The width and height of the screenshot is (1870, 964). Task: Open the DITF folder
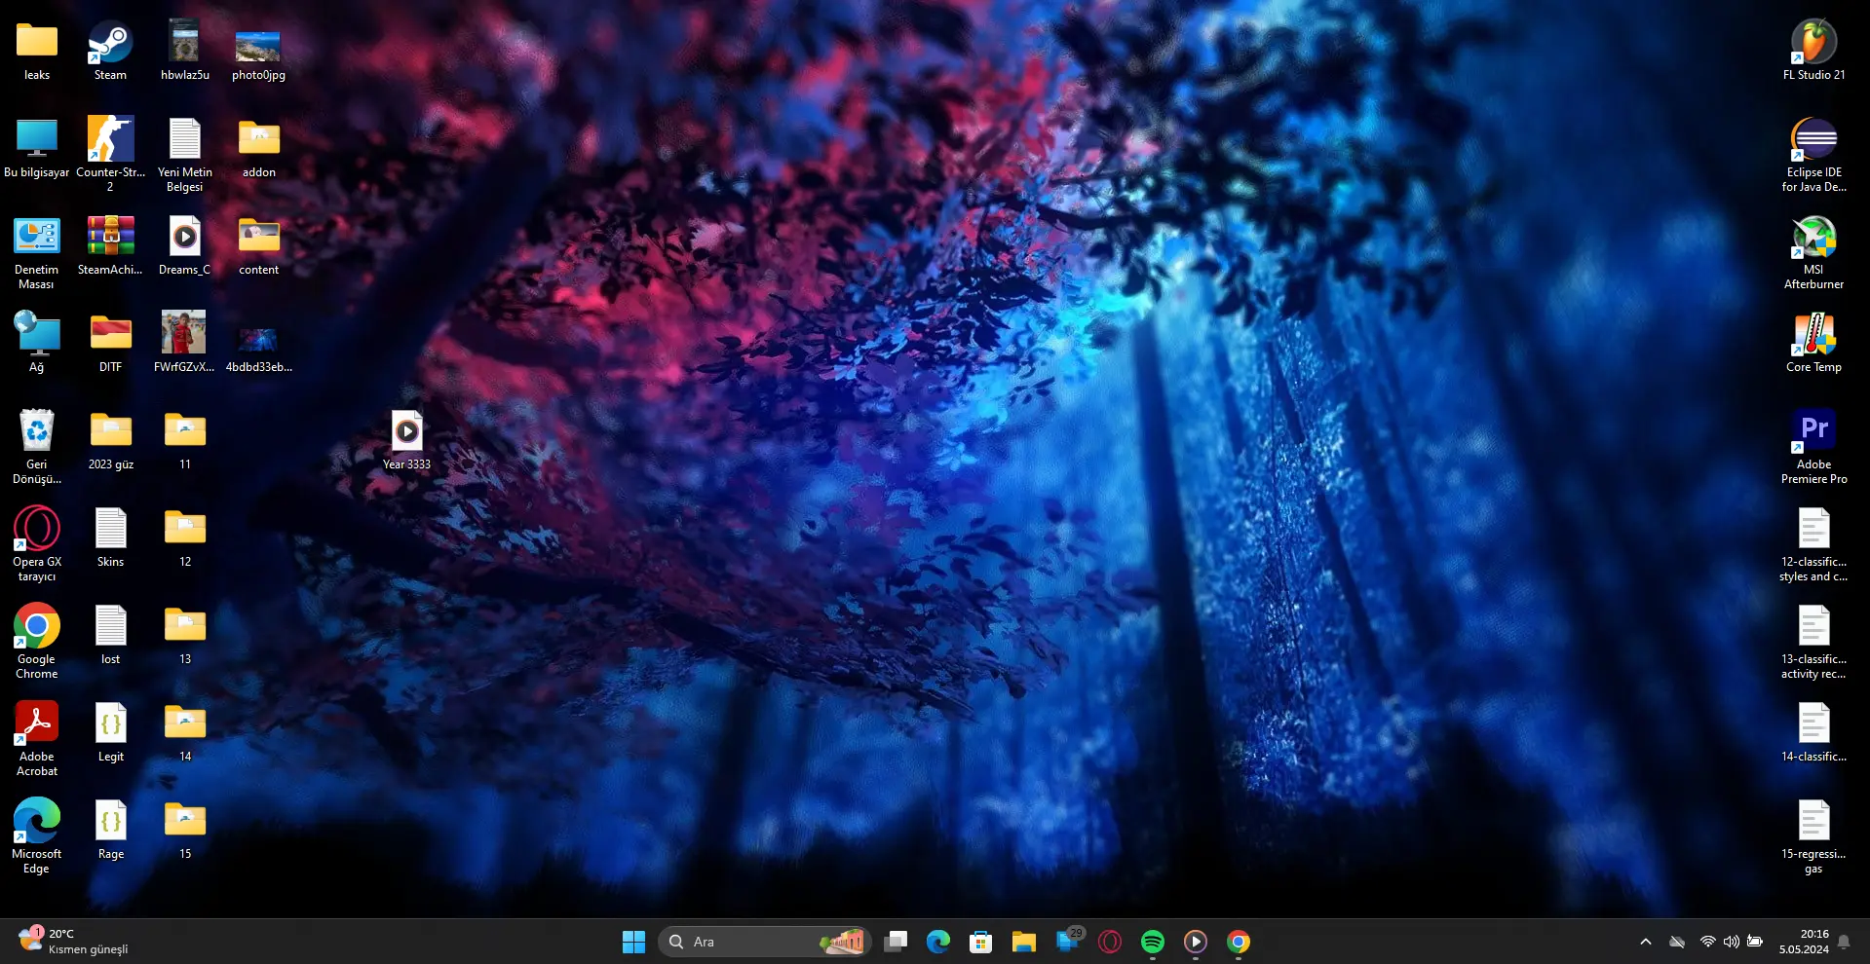click(x=110, y=344)
